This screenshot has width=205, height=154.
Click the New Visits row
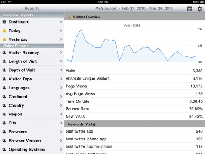135,116
